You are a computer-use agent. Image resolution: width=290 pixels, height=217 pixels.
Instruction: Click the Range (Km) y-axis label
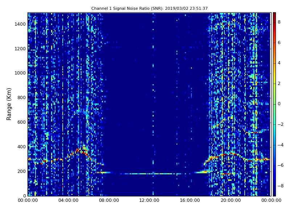[x=9, y=104]
